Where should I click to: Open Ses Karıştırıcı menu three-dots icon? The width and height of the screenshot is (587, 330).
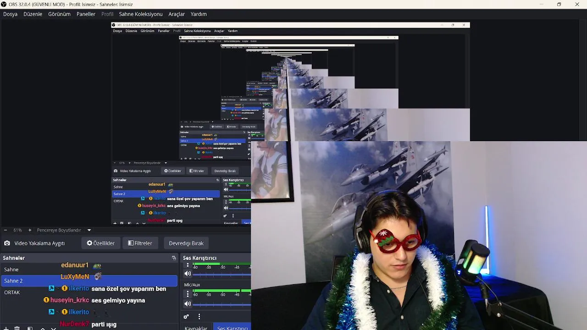coord(199,317)
